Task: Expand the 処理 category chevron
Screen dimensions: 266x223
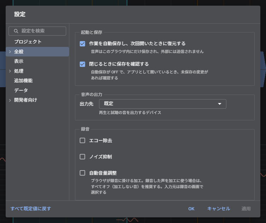Action: [x=10, y=71]
